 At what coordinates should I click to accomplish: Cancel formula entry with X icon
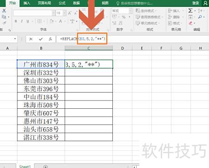point(31,39)
